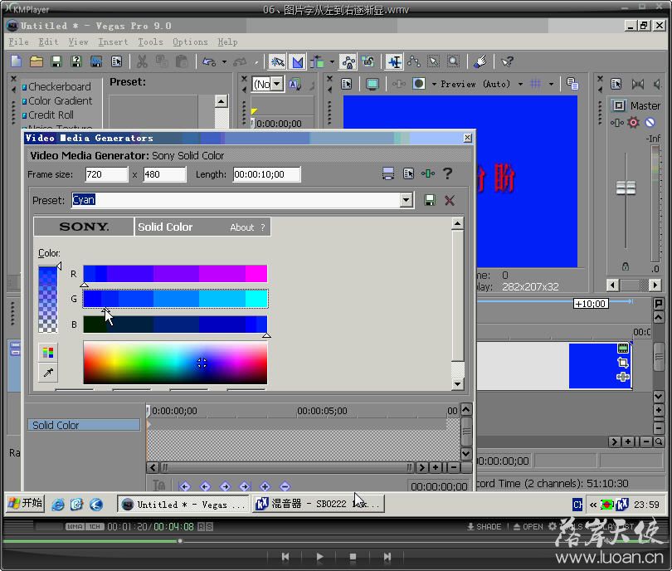Viewport: 672px width, 571px height.
Task: Open the Auto Ripple mode dropdown arrow
Action: click(x=332, y=62)
